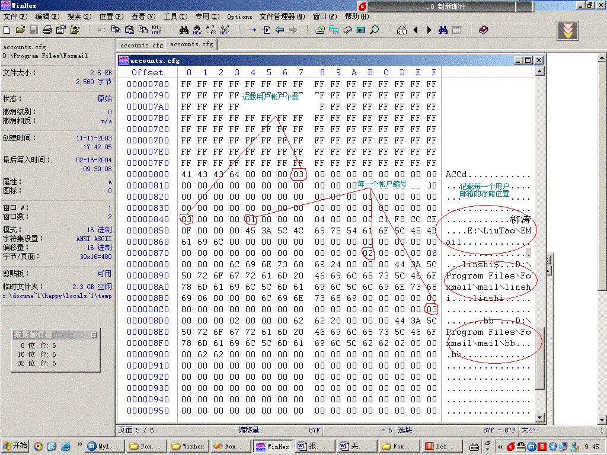Click checkmark-cross options toolbar icon

pos(402,30)
